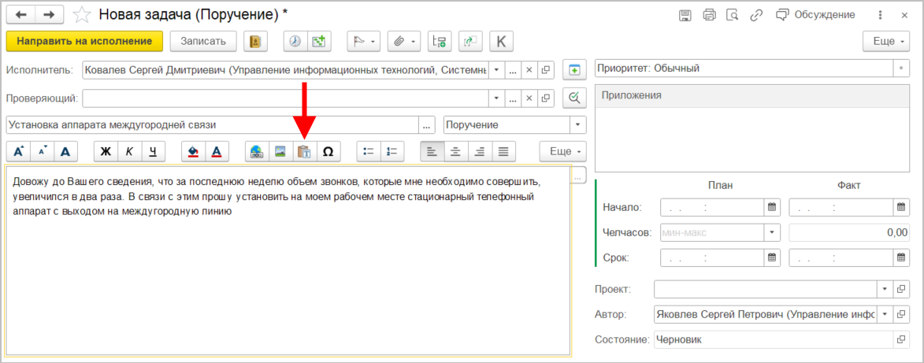The height and width of the screenshot is (363, 924).
Task: Click inside the Проверяющий field
Action: 286,98
